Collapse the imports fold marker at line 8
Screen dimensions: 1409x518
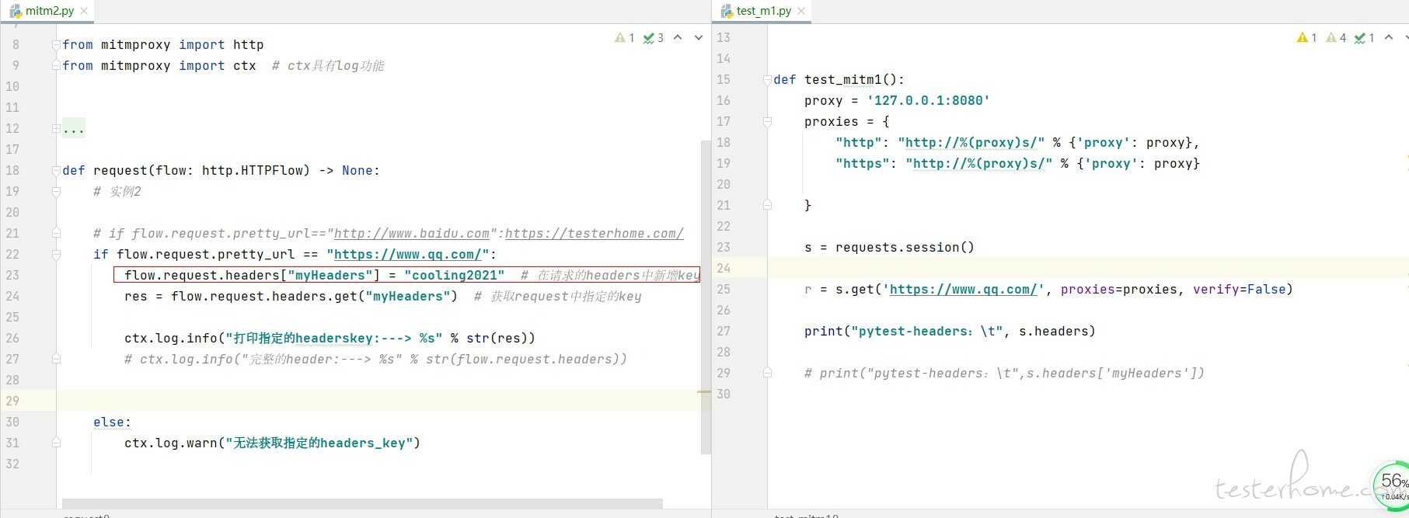pyautogui.click(x=56, y=45)
